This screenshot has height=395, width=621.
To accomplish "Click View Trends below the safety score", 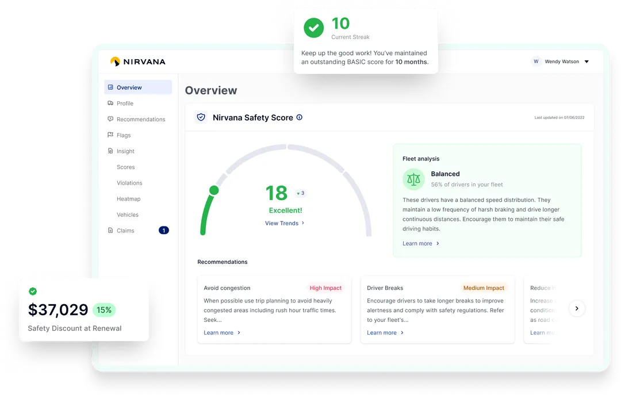I will point(281,223).
